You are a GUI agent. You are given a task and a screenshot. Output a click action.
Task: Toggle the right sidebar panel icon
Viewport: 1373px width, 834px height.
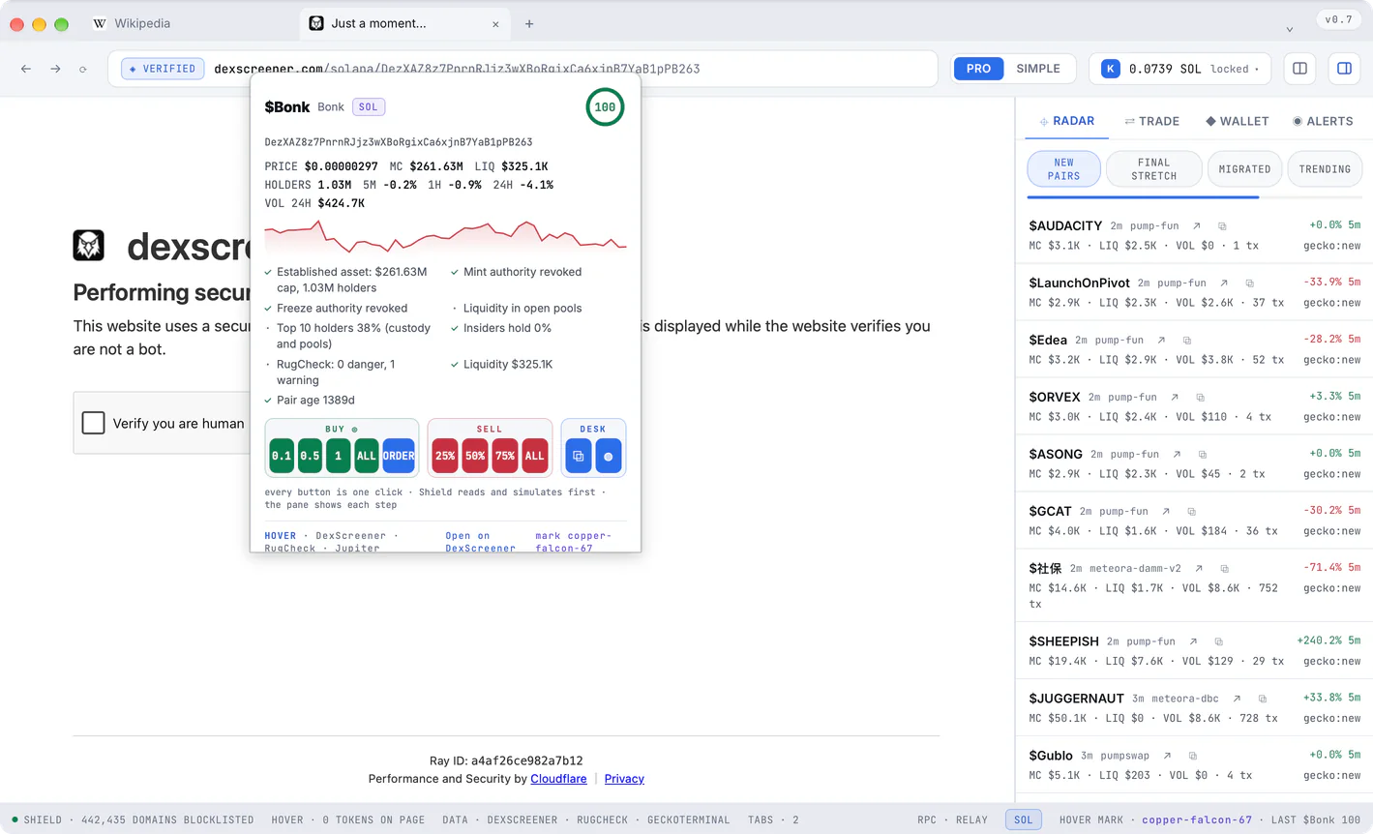pos(1344,69)
